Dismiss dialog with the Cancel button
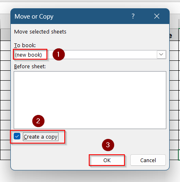The width and height of the screenshot is (180, 182). pyautogui.click(x=148, y=160)
